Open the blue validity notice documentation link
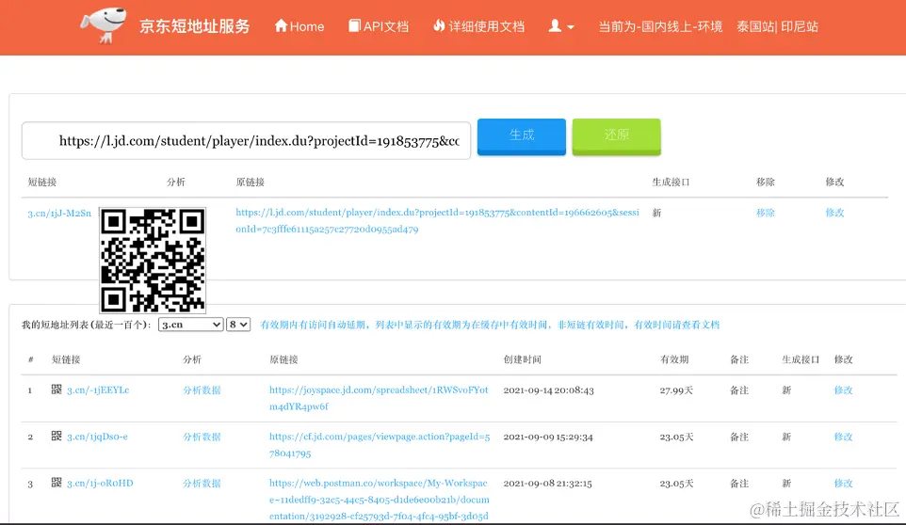This screenshot has height=525, width=906. coord(490,325)
